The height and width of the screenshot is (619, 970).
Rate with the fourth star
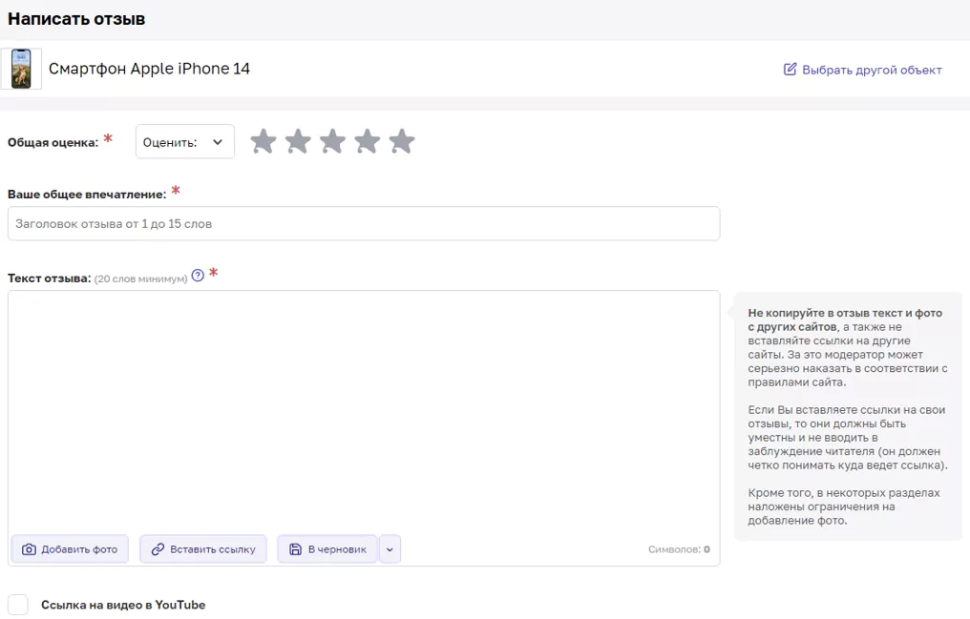[x=367, y=141]
